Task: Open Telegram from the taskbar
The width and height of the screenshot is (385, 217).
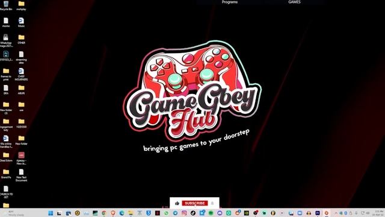Action: coord(175,213)
